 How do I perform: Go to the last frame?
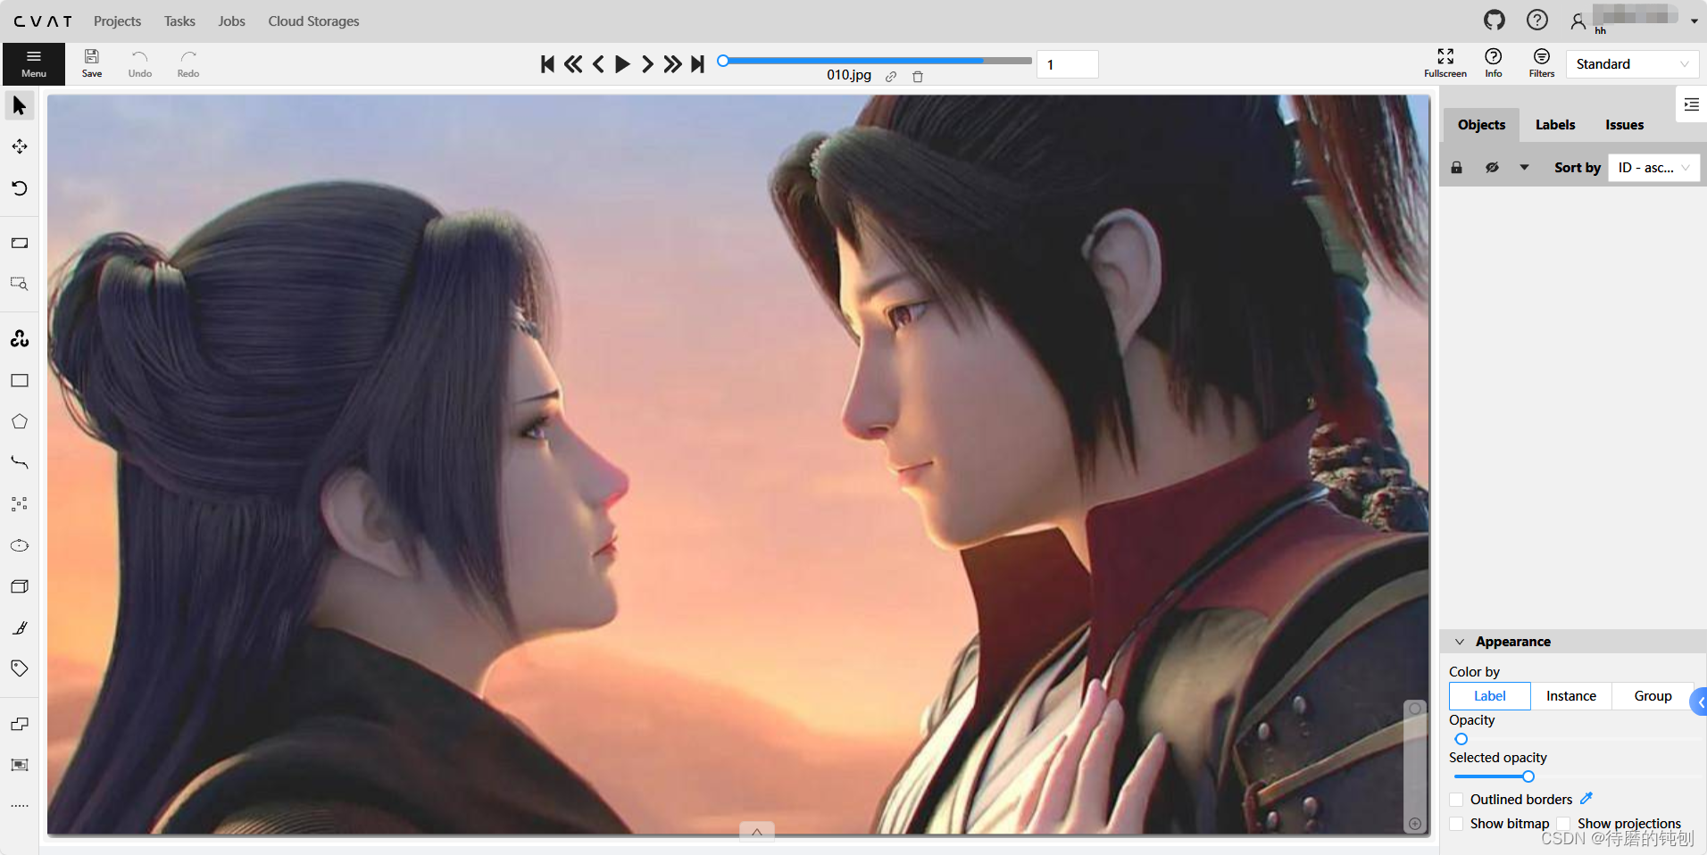(x=697, y=64)
